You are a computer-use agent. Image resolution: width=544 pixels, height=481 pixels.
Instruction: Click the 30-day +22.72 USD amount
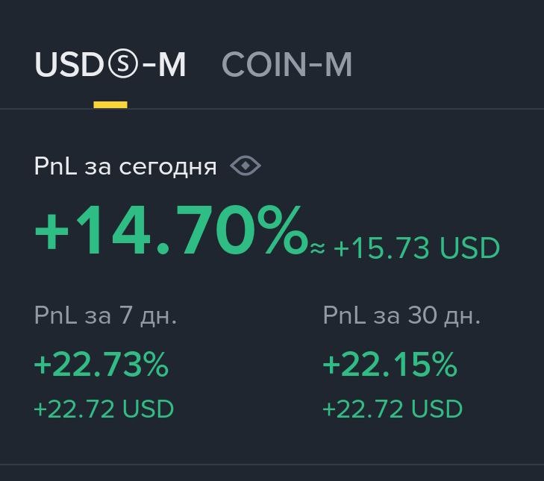[393, 409]
